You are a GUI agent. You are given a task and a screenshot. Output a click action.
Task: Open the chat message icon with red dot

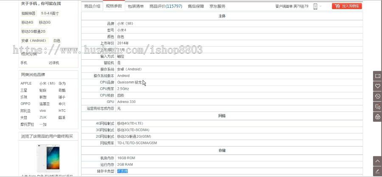point(377,106)
